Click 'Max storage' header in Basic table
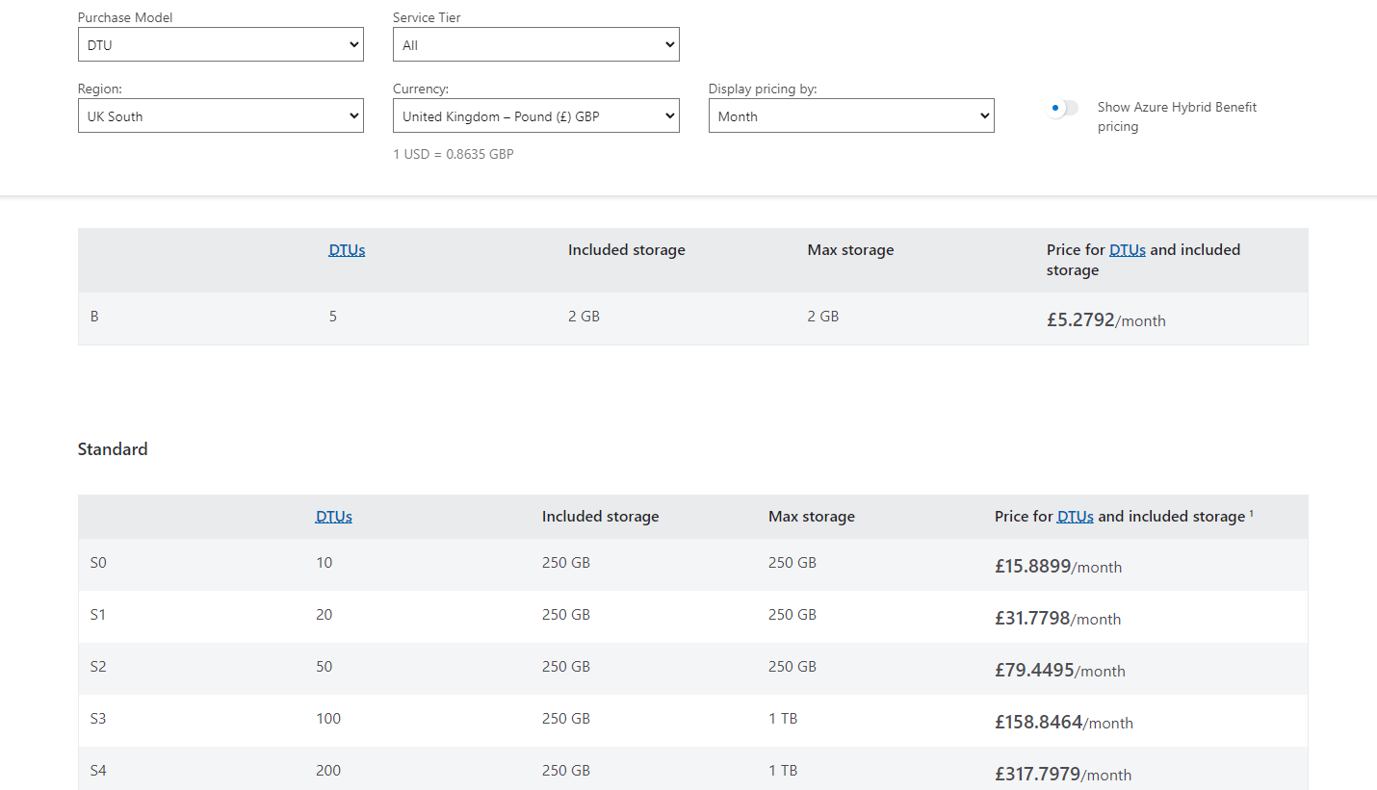This screenshot has width=1377, height=790. coord(851,250)
